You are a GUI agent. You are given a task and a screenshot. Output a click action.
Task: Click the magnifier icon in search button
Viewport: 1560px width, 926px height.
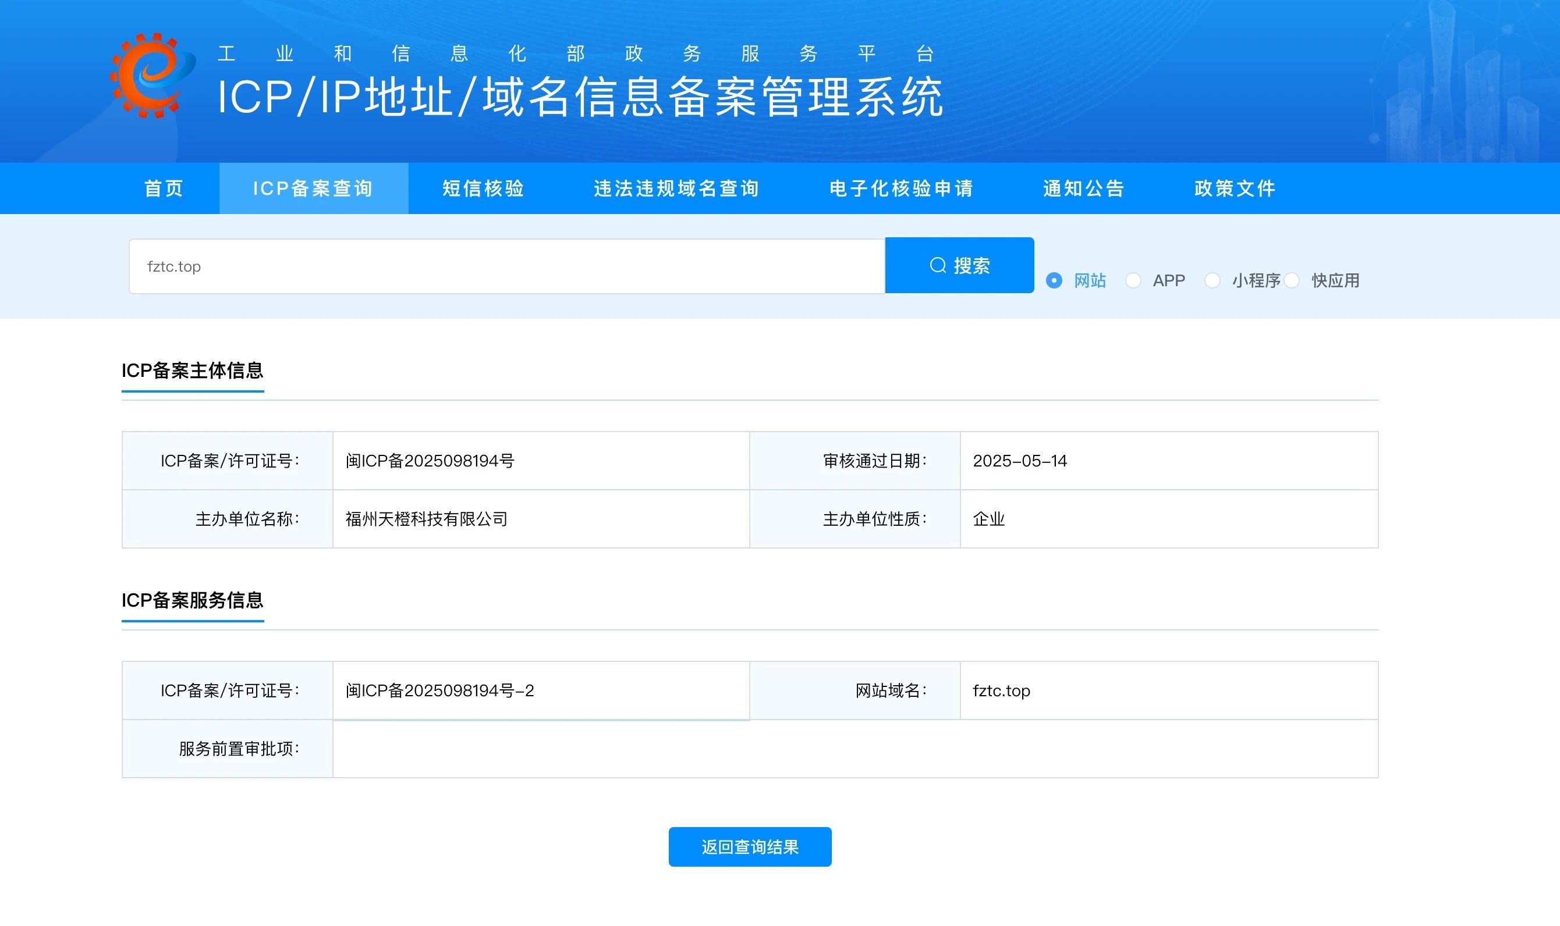point(938,266)
